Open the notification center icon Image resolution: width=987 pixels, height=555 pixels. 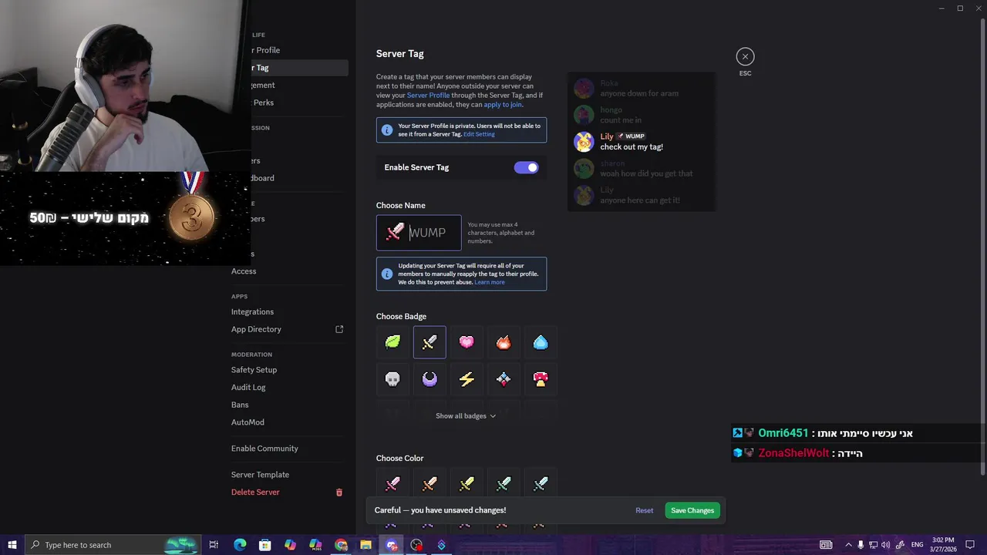click(970, 545)
